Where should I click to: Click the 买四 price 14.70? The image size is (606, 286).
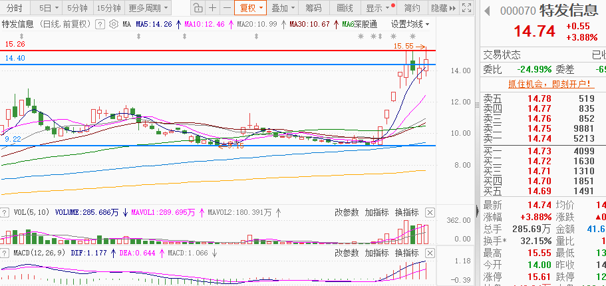point(539,181)
